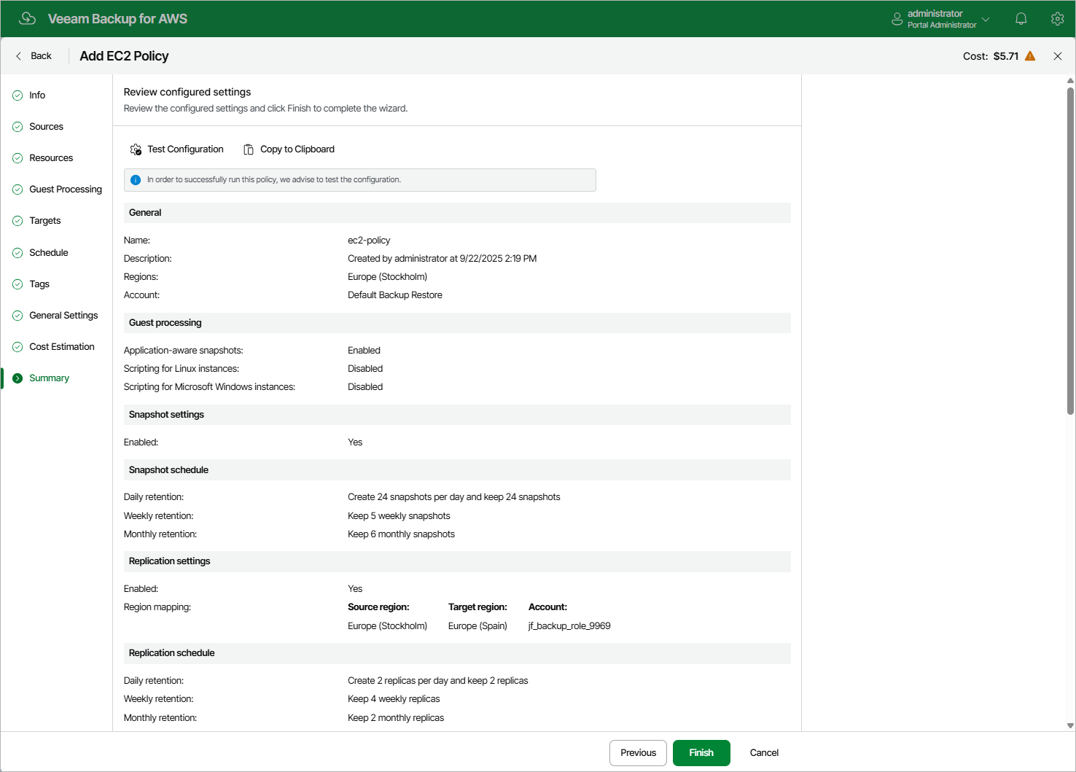Switch to the Guest Processing step
Viewport: 1076px width, 772px height.
66,190
